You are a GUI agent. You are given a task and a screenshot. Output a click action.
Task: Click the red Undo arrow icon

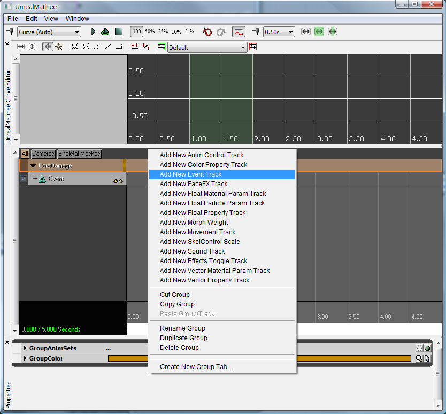click(207, 32)
